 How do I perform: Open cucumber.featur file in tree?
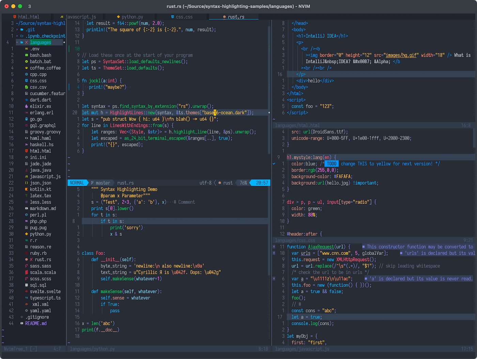point(47,94)
